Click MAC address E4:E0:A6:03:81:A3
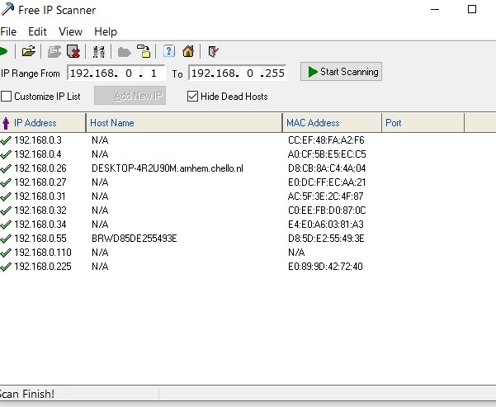The height and width of the screenshot is (407, 496). click(326, 225)
